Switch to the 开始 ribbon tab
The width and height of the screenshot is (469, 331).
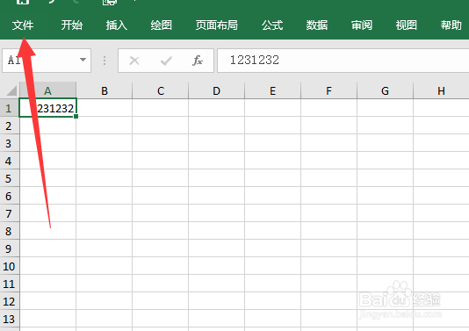72,25
